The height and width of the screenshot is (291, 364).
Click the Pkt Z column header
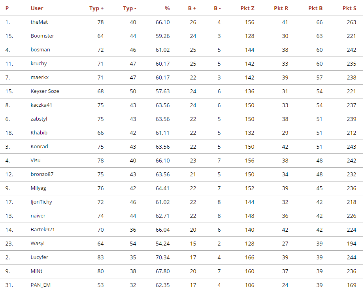click(x=247, y=8)
